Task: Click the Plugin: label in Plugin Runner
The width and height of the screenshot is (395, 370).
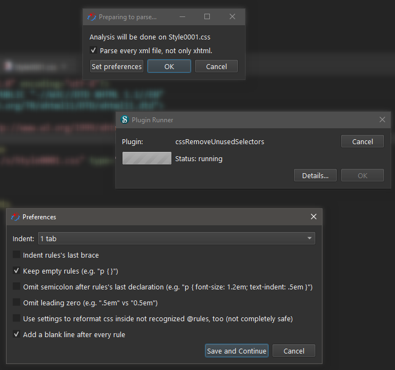Action: 132,142
